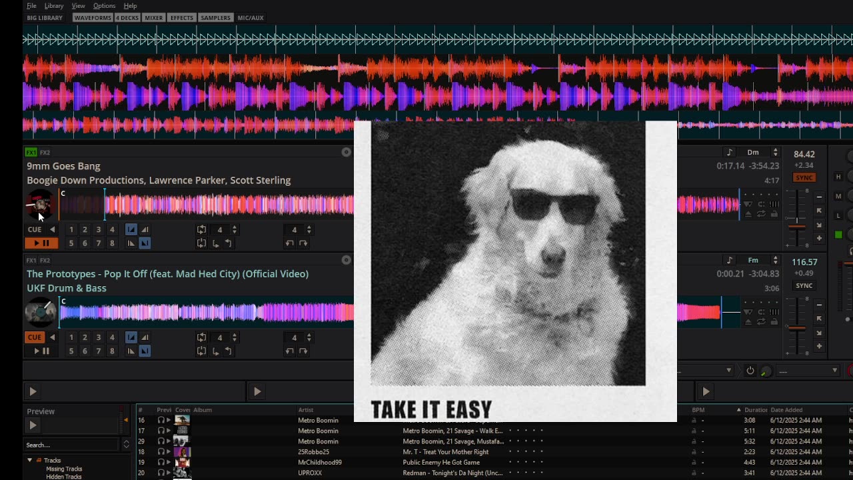This screenshot has height=480, width=853.
Task: Open the Options menu
Action: pos(104,6)
